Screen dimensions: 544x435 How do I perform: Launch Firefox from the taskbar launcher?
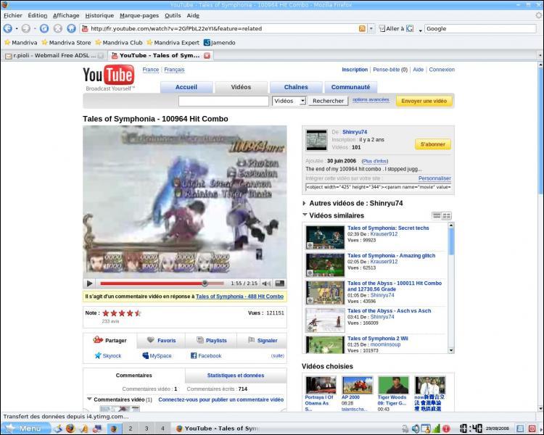(70, 428)
